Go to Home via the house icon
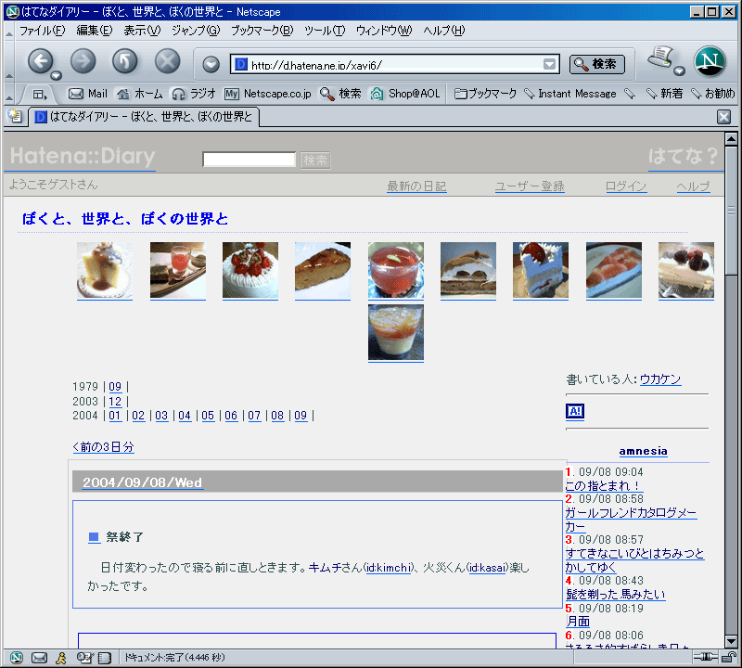 pos(140,94)
